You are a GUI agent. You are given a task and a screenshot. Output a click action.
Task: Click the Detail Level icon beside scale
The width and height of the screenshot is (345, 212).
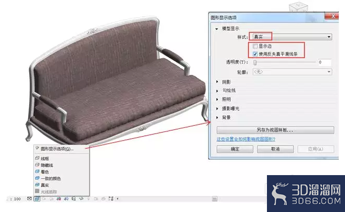point(29,198)
